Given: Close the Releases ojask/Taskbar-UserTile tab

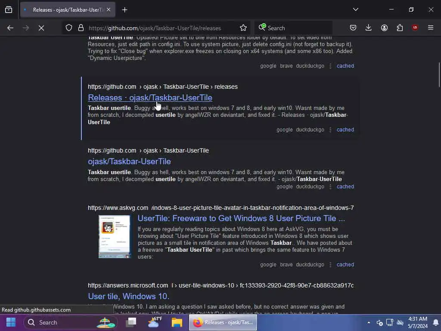Looking at the screenshot, I should (109, 10).
